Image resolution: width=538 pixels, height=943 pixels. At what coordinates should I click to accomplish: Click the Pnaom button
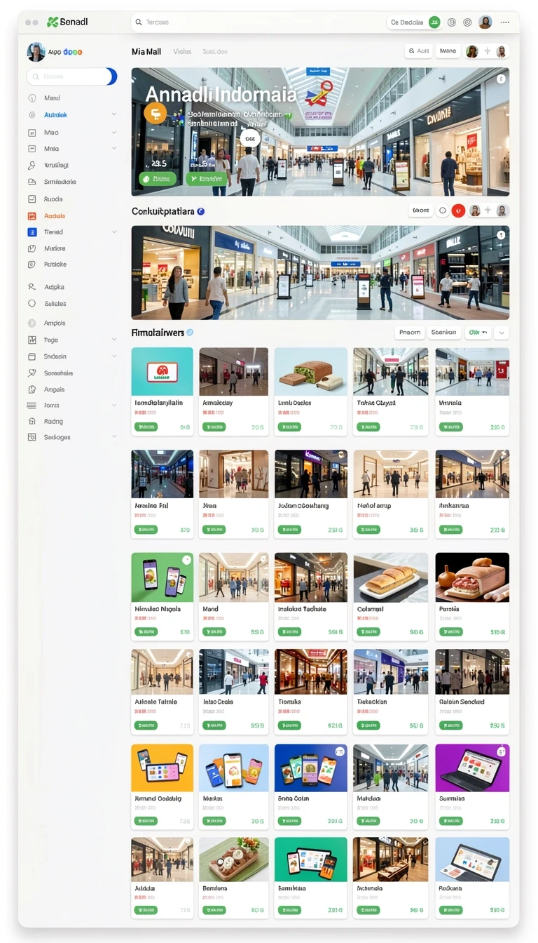pyautogui.click(x=410, y=333)
